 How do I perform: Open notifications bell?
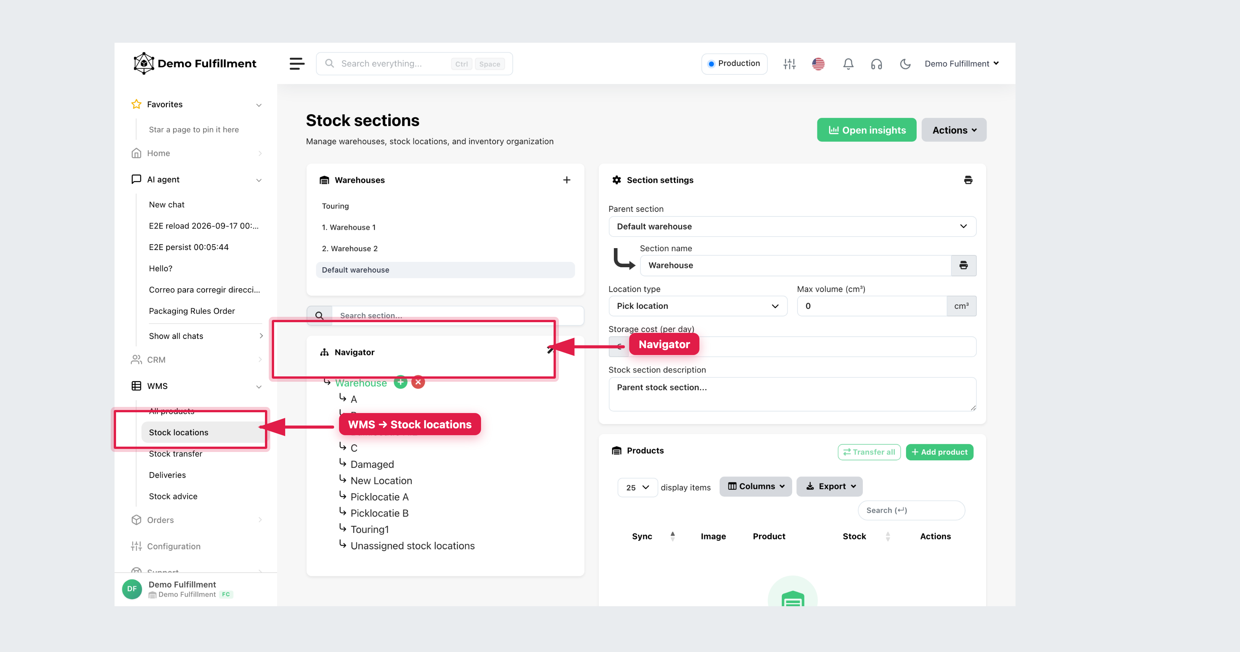(848, 63)
